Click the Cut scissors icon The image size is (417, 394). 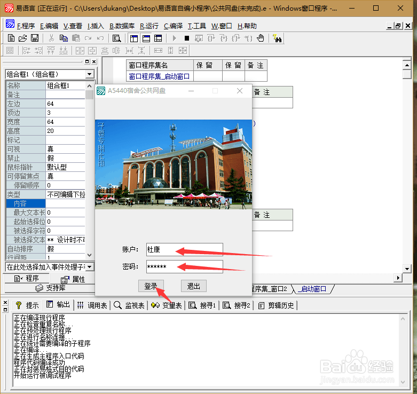pos(51,38)
